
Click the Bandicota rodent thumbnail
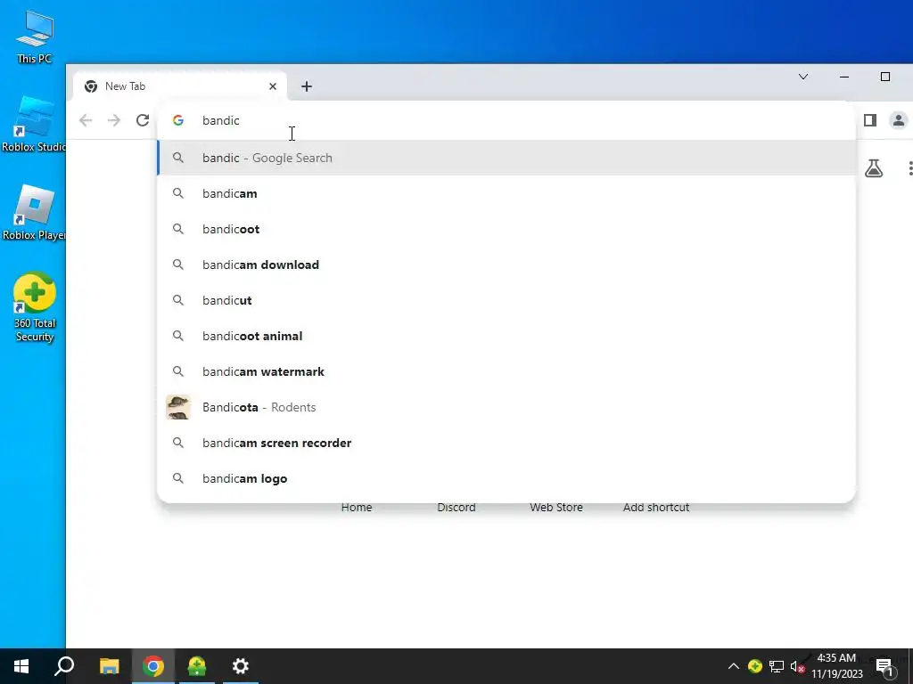point(178,407)
